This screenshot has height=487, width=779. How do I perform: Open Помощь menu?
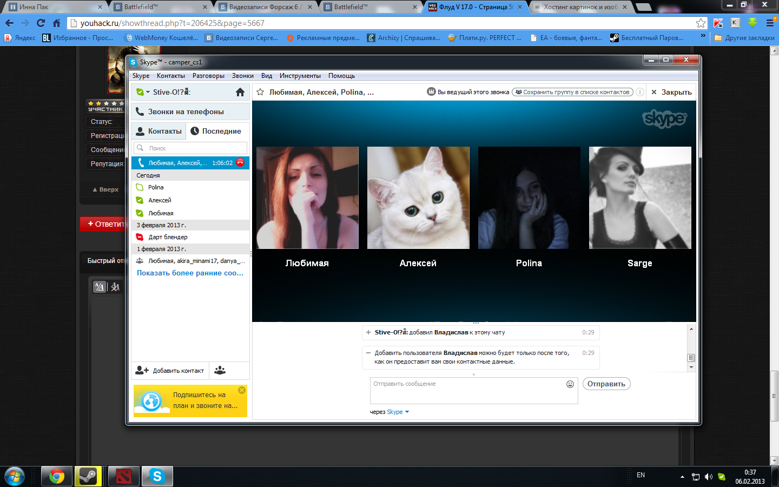click(x=341, y=76)
